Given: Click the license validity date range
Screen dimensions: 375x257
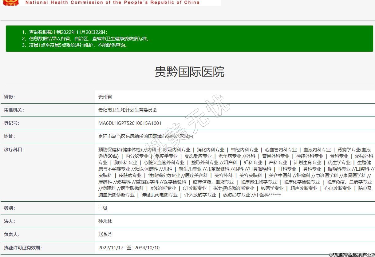Looking at the screenshot, I should click(129, 248).
